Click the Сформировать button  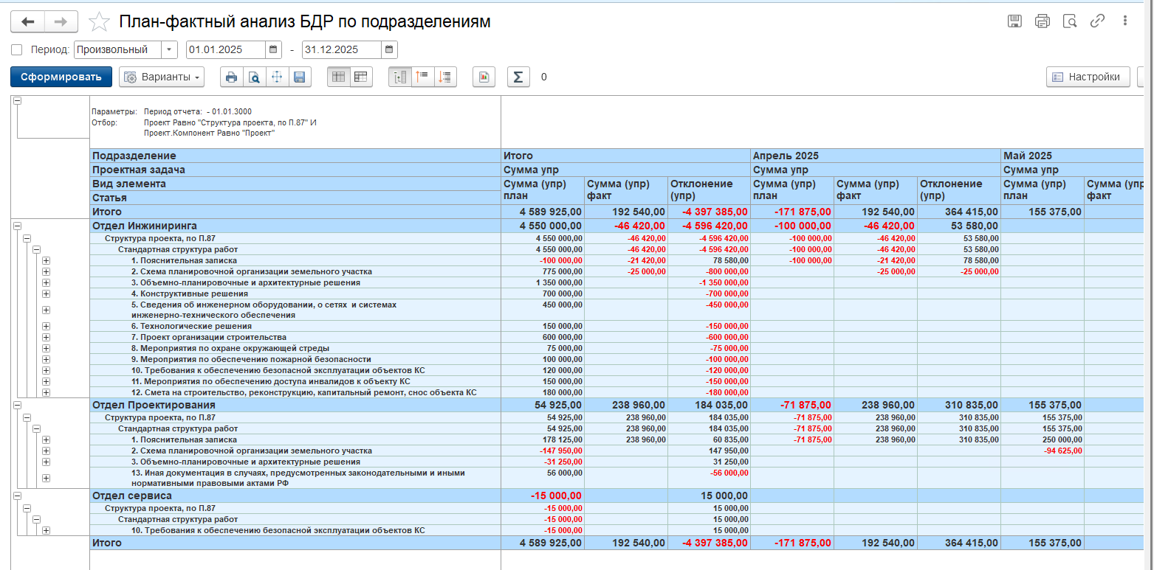(x=61, y=77)
